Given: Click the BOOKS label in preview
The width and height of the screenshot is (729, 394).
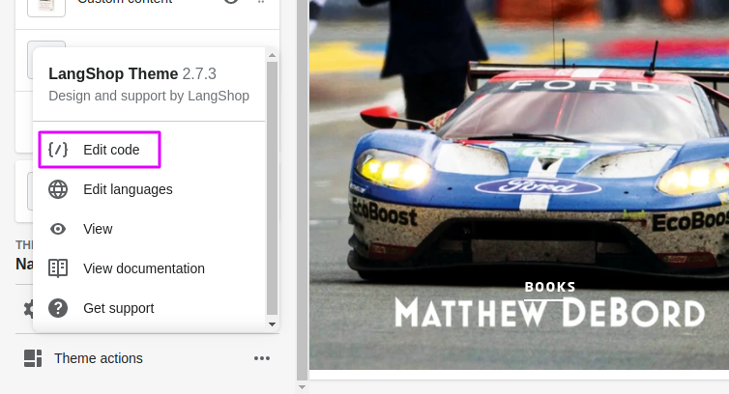Looking at the screenshot, I should [x=550, y=287].
